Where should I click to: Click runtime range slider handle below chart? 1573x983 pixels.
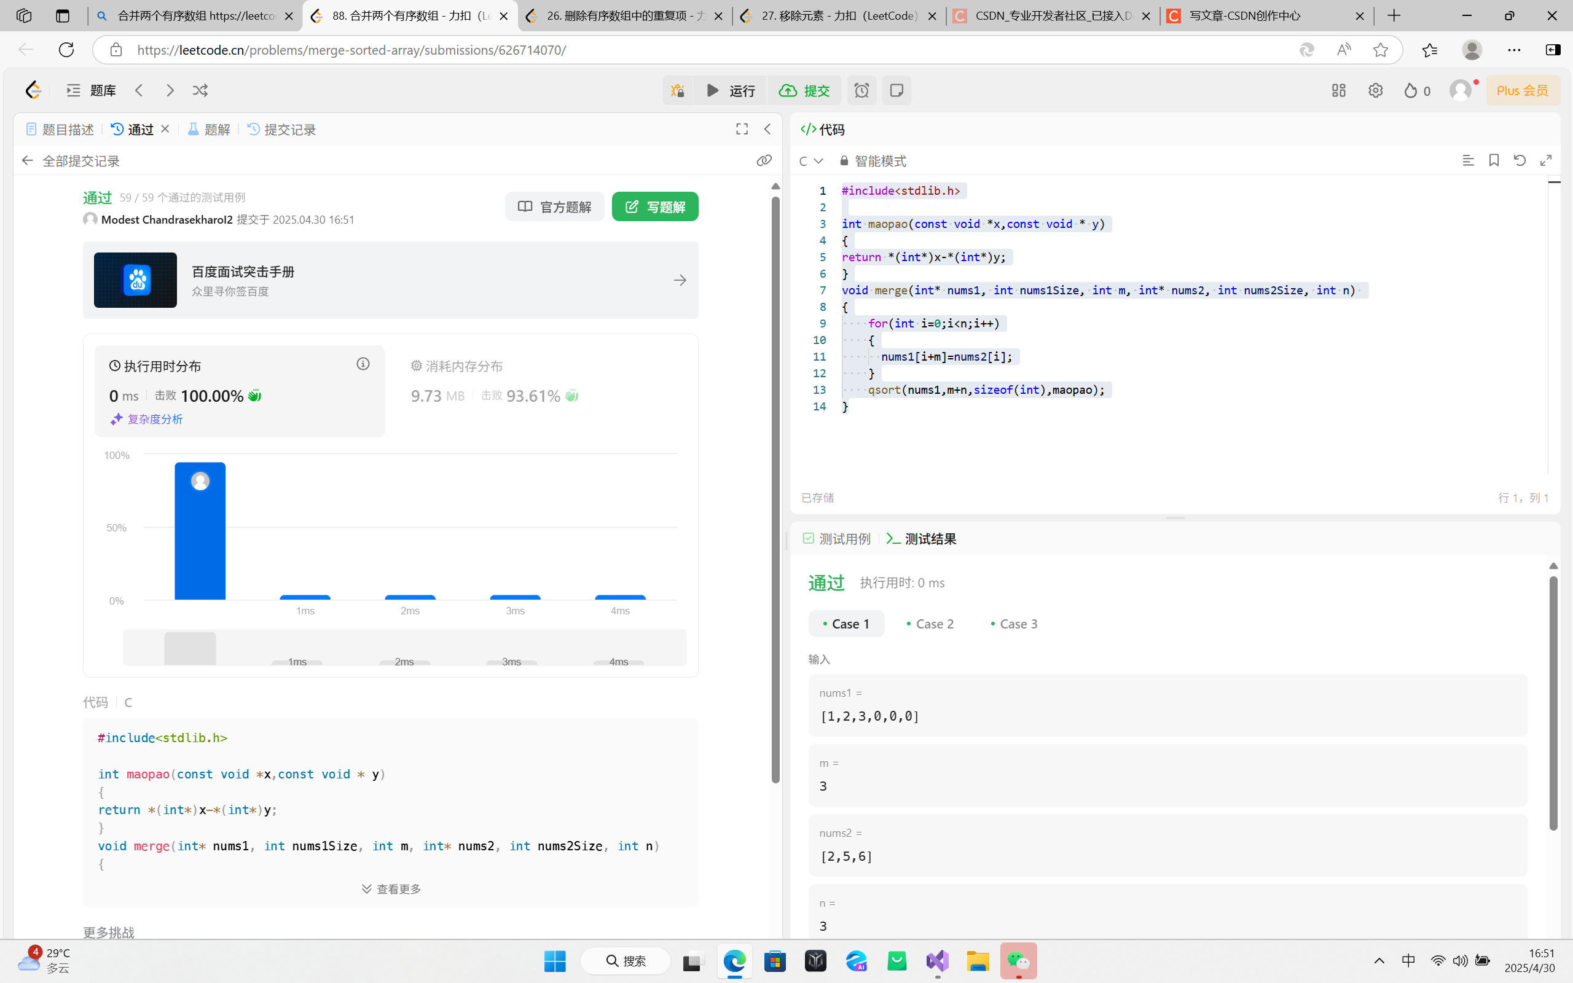coord(190,648)
